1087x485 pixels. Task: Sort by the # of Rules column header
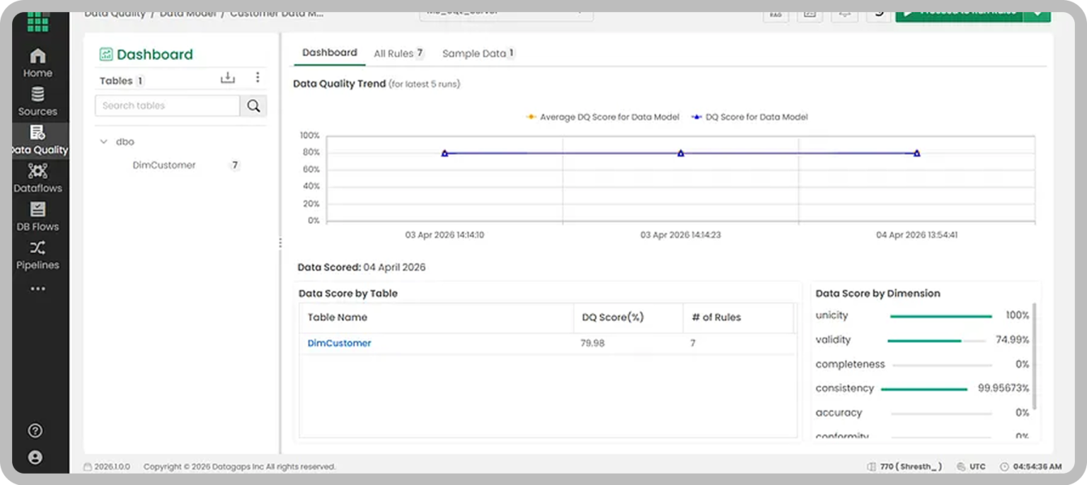[x=739, y=317]
